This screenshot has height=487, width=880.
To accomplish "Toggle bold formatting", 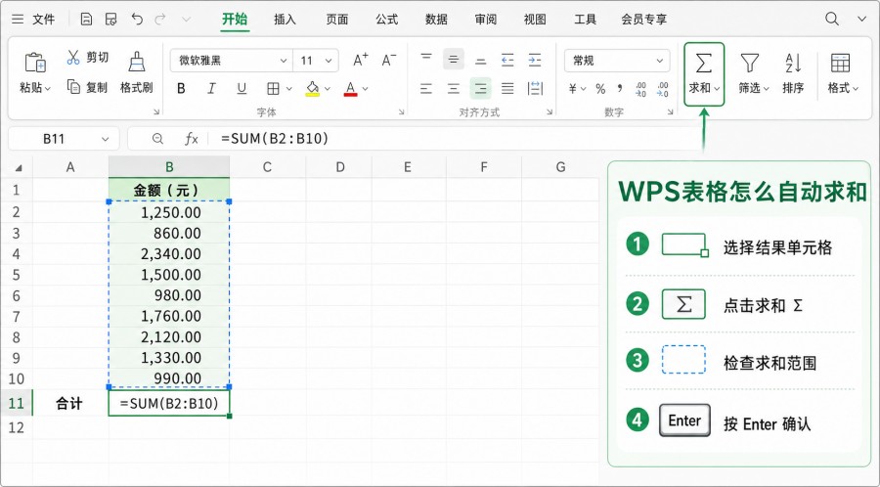I will [x=181, y=89].
